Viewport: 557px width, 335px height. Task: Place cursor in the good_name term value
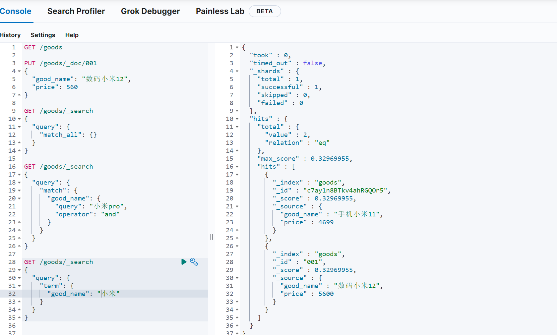pos(109,294)
